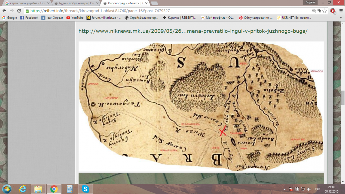Switch to the 'карта річок україна' tab

point(26,3)
